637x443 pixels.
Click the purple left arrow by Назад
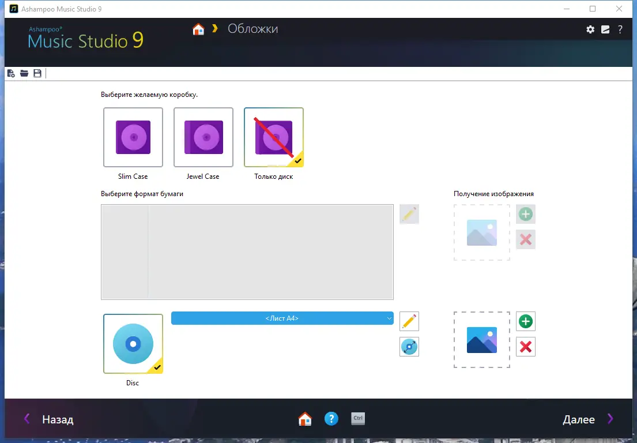[27, 419]
